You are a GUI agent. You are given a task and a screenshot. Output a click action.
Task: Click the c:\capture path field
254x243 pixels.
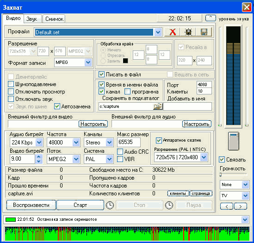(x=126, y=106)
